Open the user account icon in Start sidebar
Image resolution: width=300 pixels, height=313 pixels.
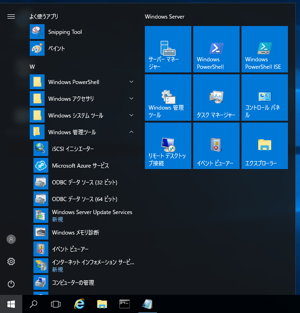pos(11,239)
